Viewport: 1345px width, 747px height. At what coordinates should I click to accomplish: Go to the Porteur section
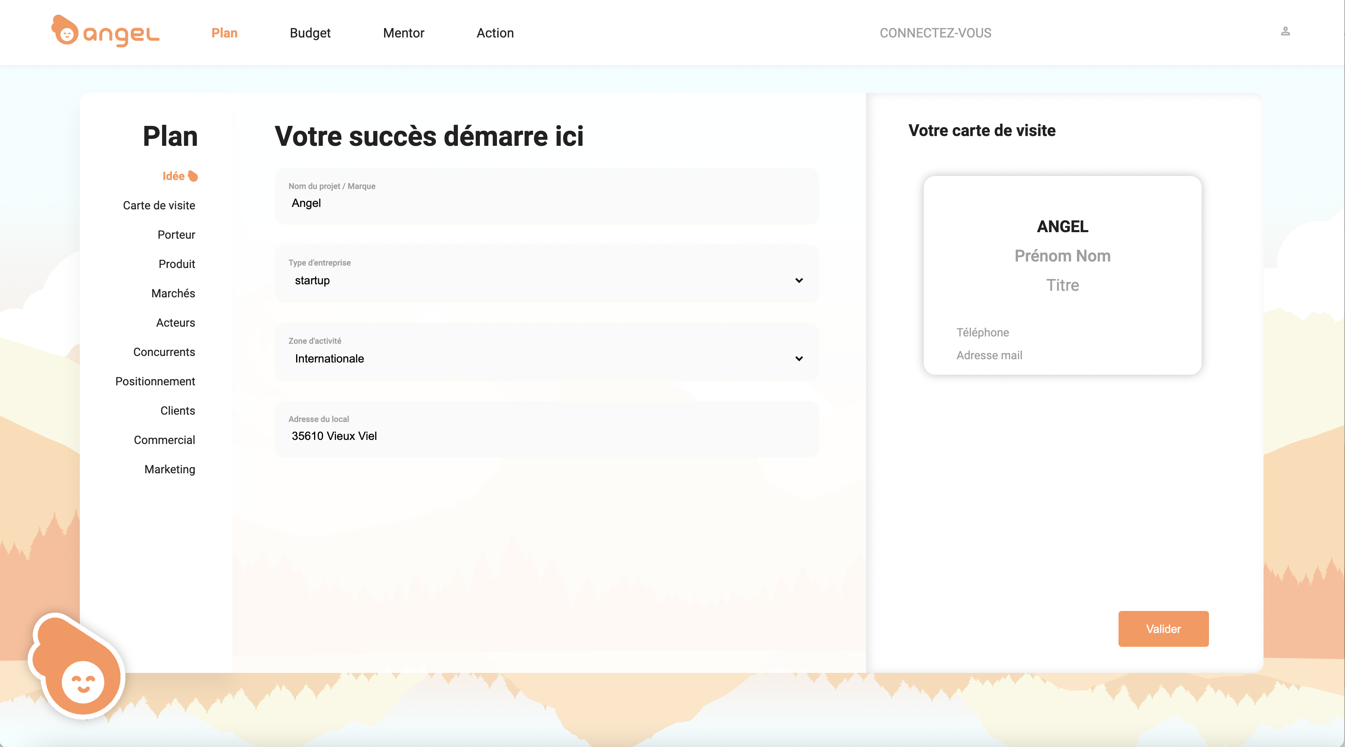point(176,235)
